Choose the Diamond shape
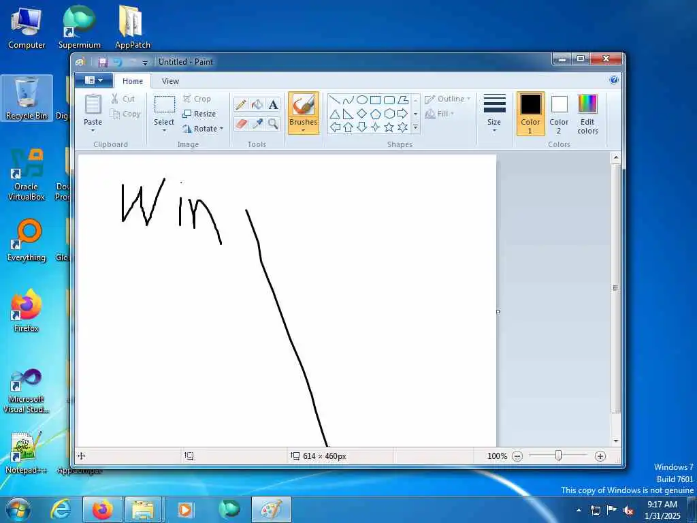The width and height of the screenshot is (697, 523). [x=362, y=114]
